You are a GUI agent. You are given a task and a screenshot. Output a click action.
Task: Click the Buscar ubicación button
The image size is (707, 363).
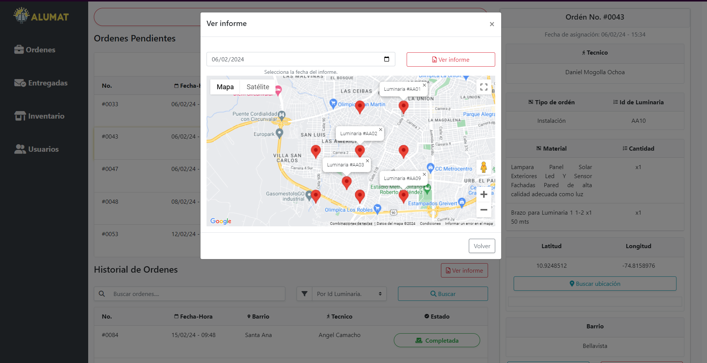[x=595, y=284]
